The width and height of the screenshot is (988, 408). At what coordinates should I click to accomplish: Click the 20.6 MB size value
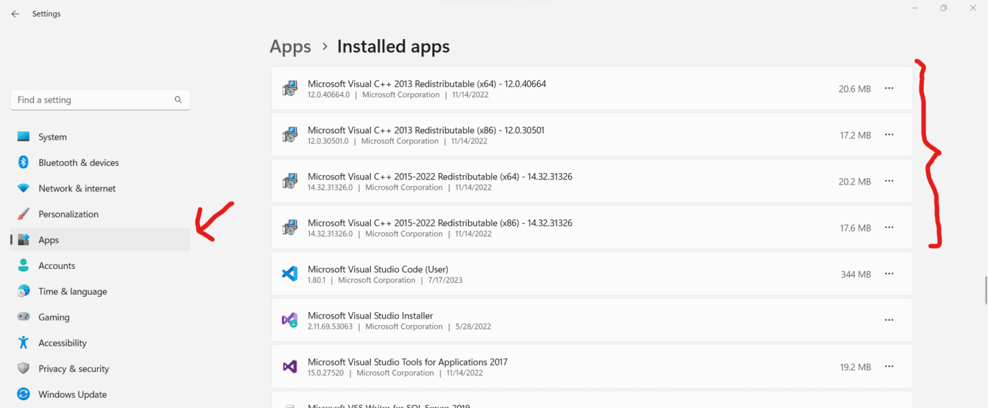(855, 89)
